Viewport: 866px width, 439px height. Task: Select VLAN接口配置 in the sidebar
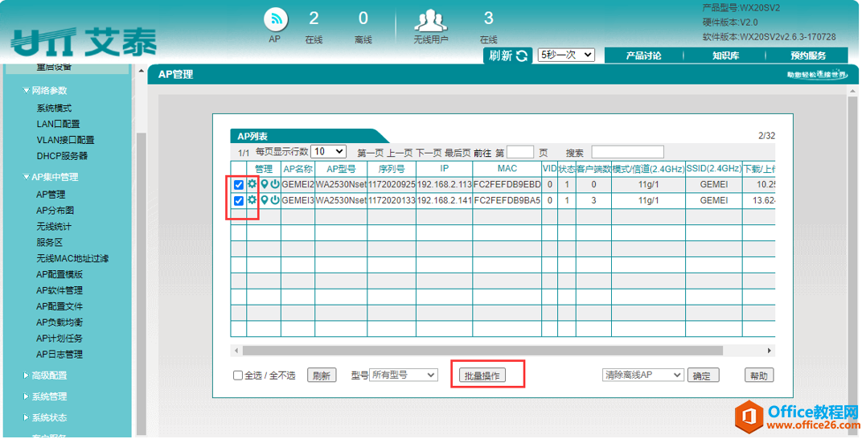pos(65,140)
